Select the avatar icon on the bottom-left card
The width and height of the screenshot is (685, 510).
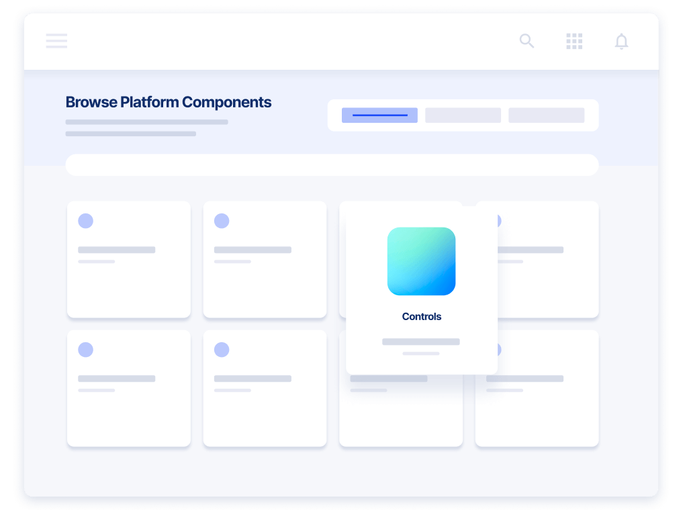tap(85, 349)
